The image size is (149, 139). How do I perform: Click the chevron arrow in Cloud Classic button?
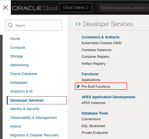87,8
